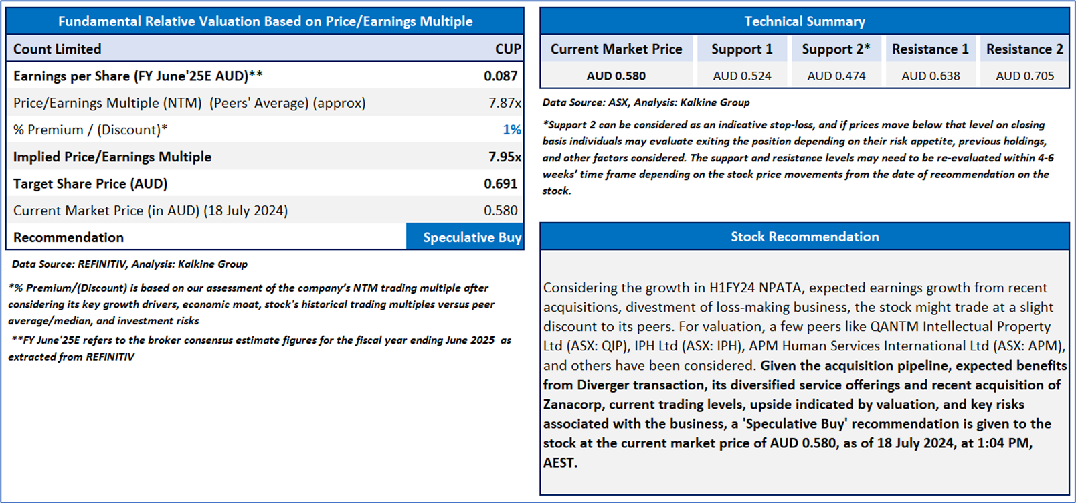Select the 'Resistance 1' column header

(930, 49)
